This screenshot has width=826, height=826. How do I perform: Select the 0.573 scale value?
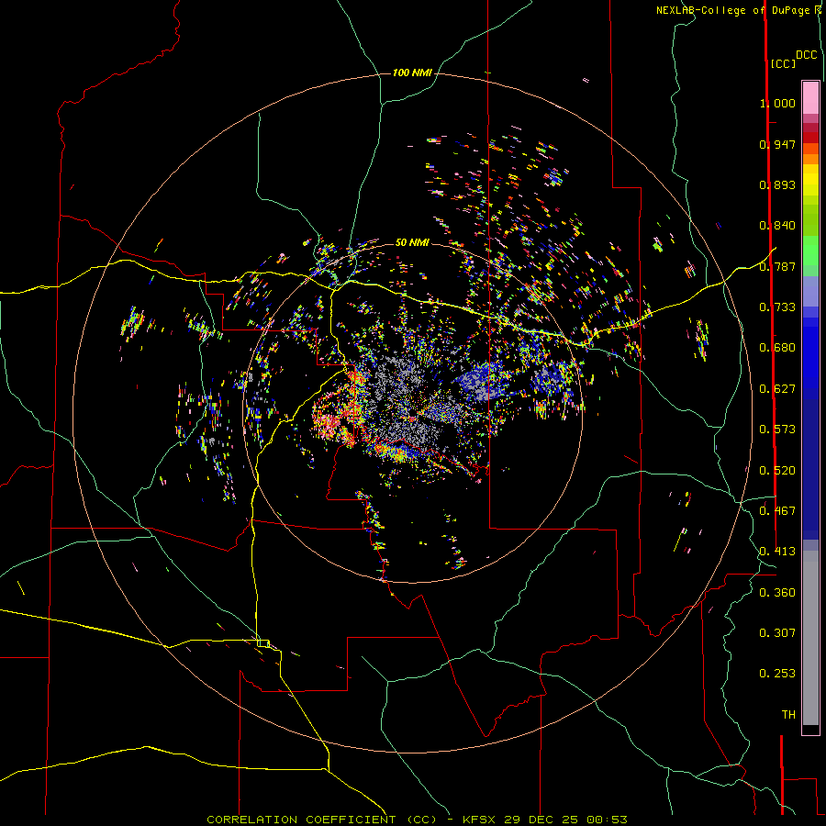point(777,430)
